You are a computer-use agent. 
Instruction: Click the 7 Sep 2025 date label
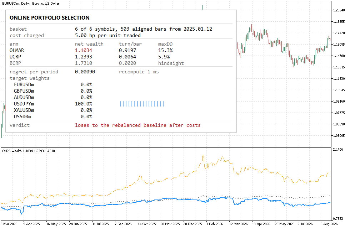point(123,224)
